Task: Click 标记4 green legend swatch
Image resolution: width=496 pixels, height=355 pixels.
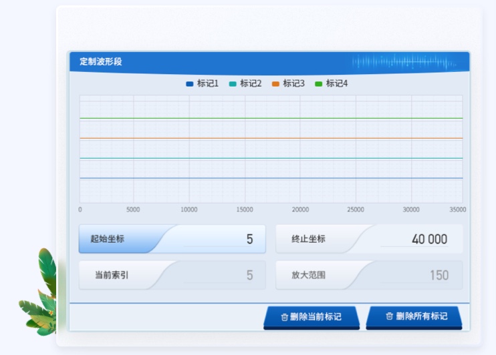Action: [319, 84]
